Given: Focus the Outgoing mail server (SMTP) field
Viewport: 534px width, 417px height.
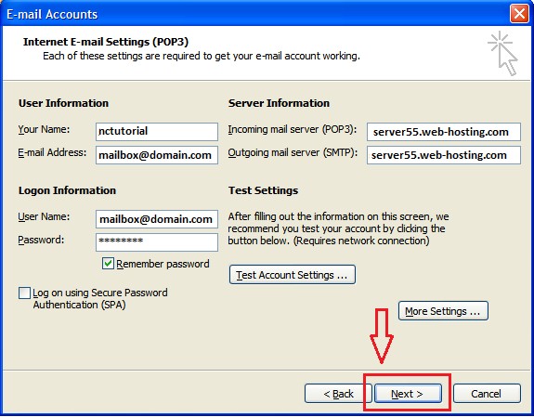Looking at the screenshot, I should coord(444,155).
